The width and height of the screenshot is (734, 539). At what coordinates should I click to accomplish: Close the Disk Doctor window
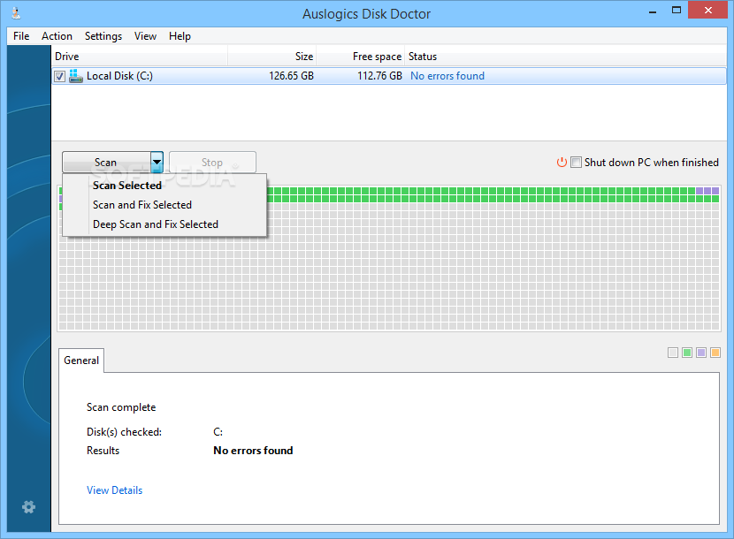(707, 11)
